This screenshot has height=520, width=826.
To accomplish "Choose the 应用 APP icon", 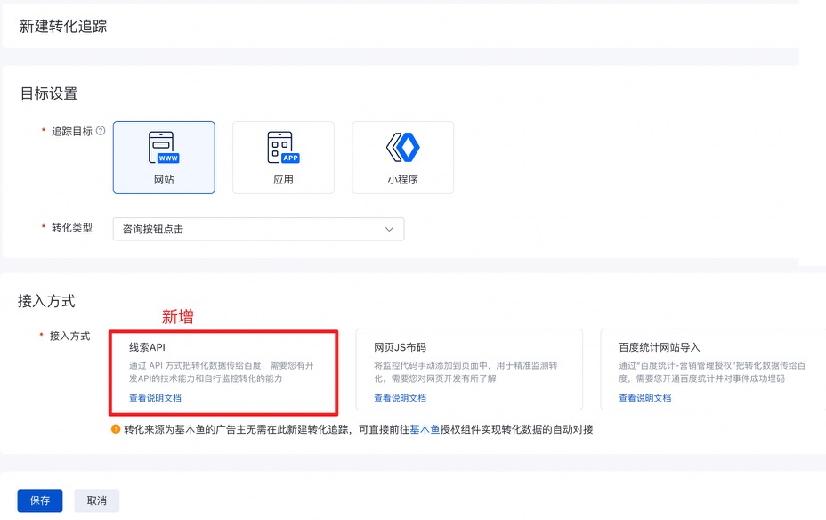I will click(x=283, y=148).
